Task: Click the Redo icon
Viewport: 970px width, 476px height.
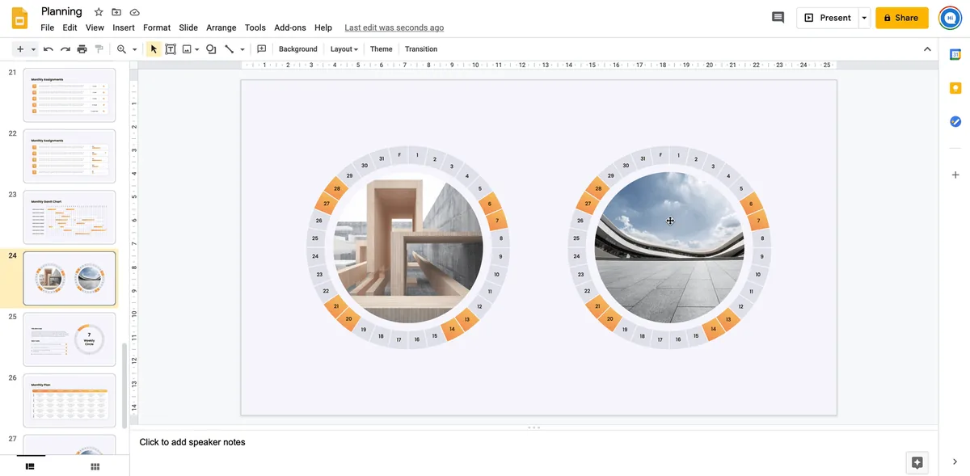Action: pyautogui.click(x=65, y=49)
